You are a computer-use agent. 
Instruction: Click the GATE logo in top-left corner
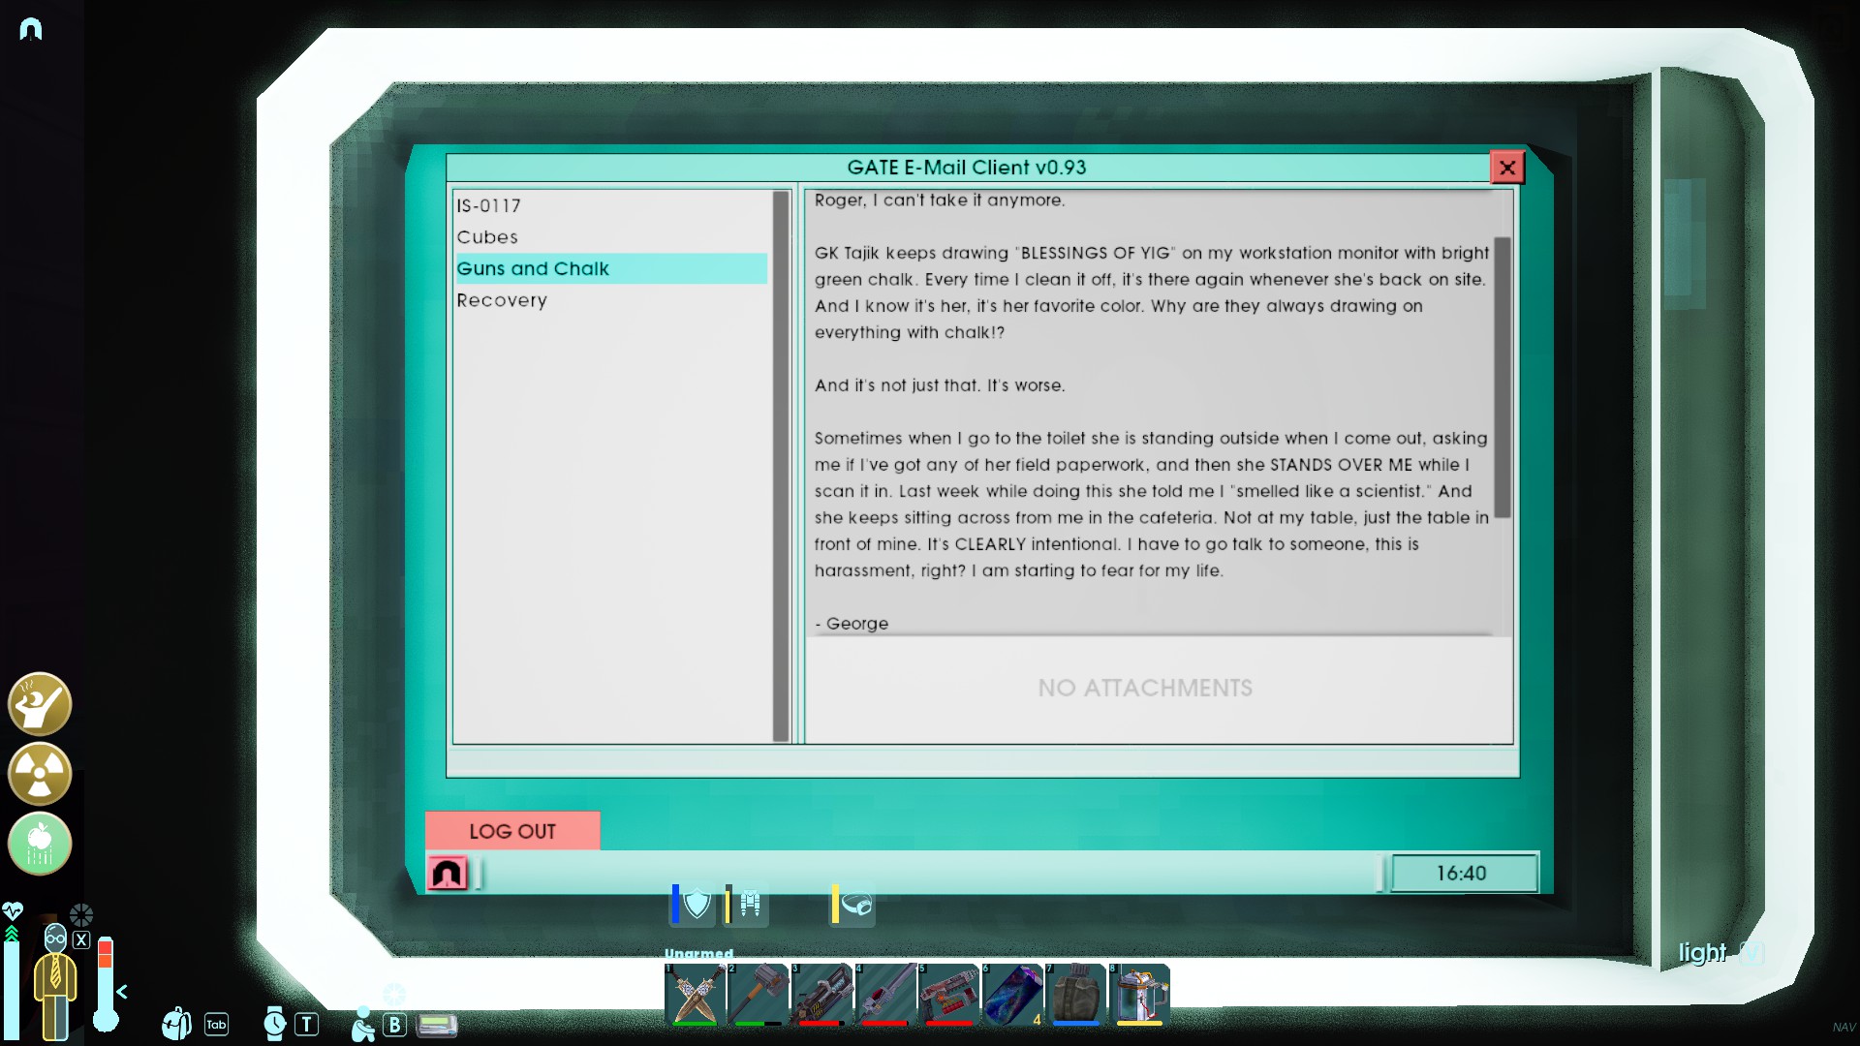pos(31,29)
